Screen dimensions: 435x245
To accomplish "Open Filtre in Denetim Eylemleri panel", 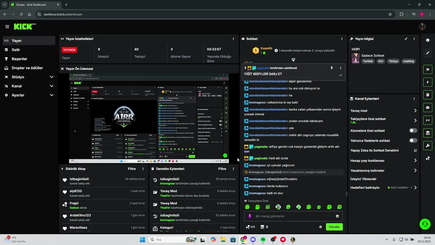I will pyautogui.click(x=222, y=169).
